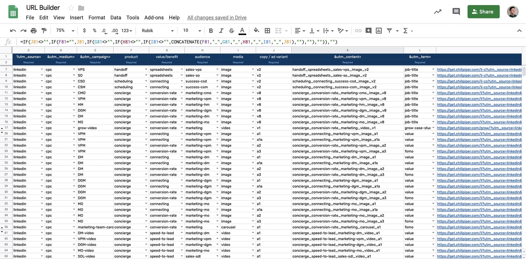The height and width of the screenshot is (259, 526).
Task: Open the chilipiper URL link in row 65
Action: pyautogui.click(x=479, y=256)
